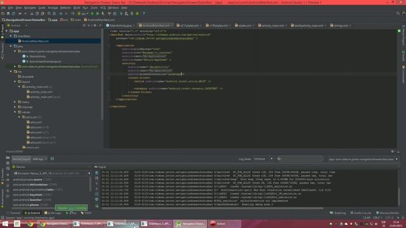This screenshot has height=228, width=406.
Task: Open the Memory Monitor button
Action: click(x=388, y=213)
